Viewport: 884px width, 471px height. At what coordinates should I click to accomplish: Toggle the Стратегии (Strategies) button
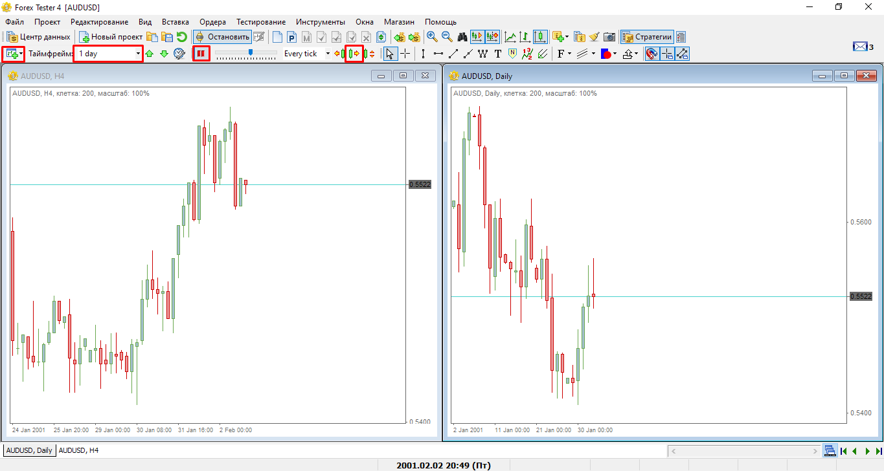(x=647, y=37)
